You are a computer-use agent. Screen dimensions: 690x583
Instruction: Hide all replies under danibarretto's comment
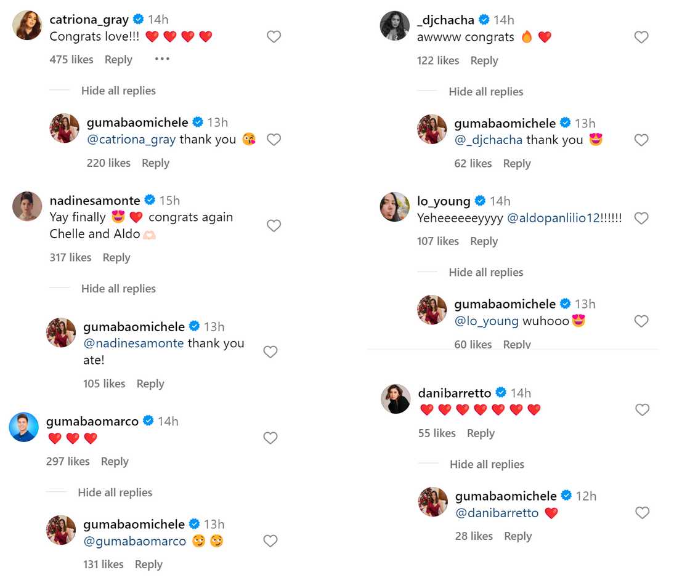(x=487, y=464)
